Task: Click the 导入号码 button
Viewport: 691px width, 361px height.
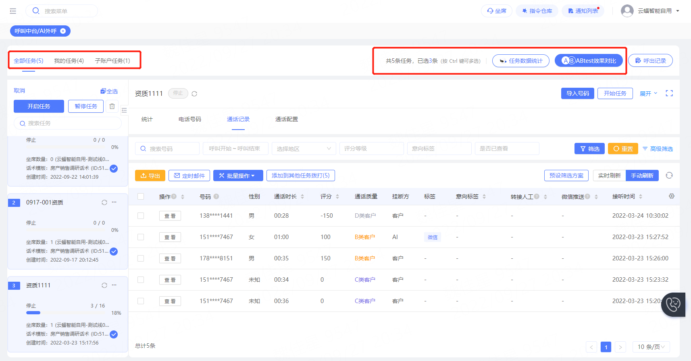Action: [x=578, y=93]
